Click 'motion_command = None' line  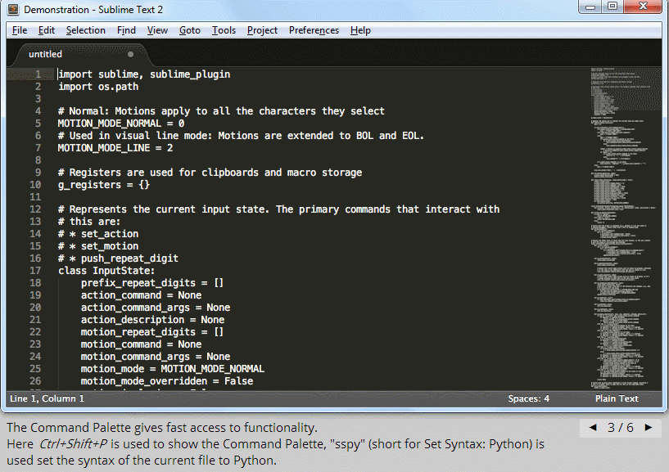141,344
